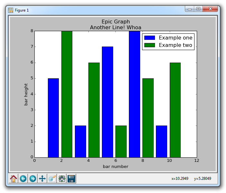Select the Zoom to rectangle tool
This screenshot has height=193, width=226.
[52, 179]
